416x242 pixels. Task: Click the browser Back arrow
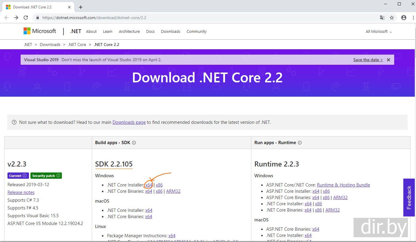(7, 18)
